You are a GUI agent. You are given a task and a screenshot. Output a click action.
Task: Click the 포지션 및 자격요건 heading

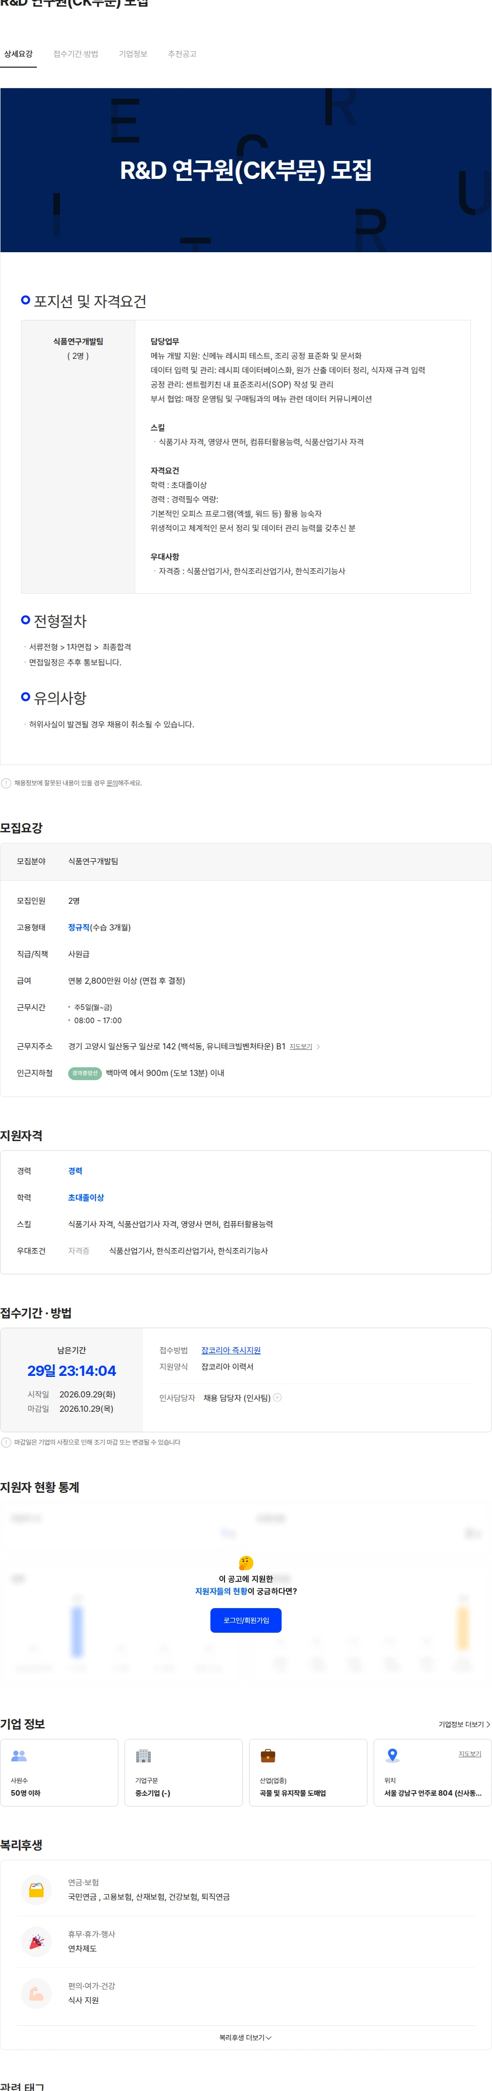[x=90, y=301]
